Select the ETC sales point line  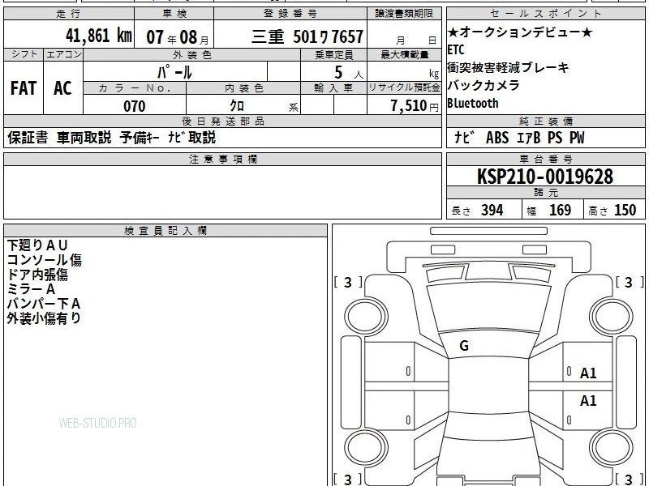(456, 50)
